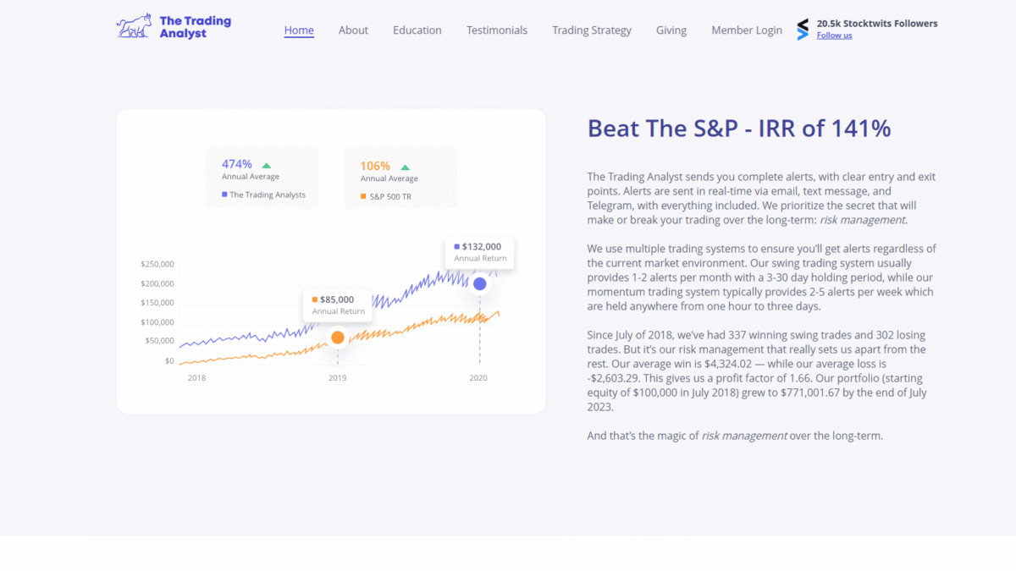The width and height of the screenshot is (1016, 571).
Task: Click The Trading Analysts legend label
Action: pyautogui.click(x=268, y=195)
